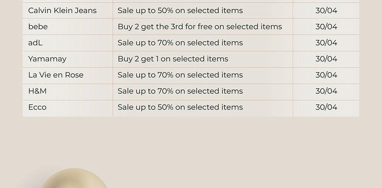Click the 30/04 date in H&M row

(x=326, y=91)
